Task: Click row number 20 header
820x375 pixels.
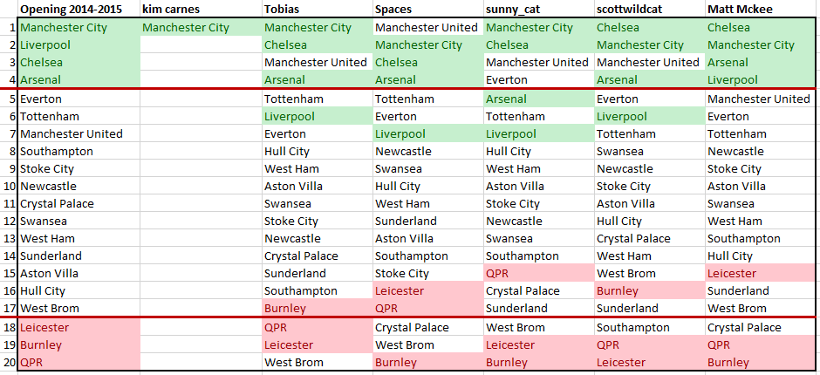Action: (9, 362)
